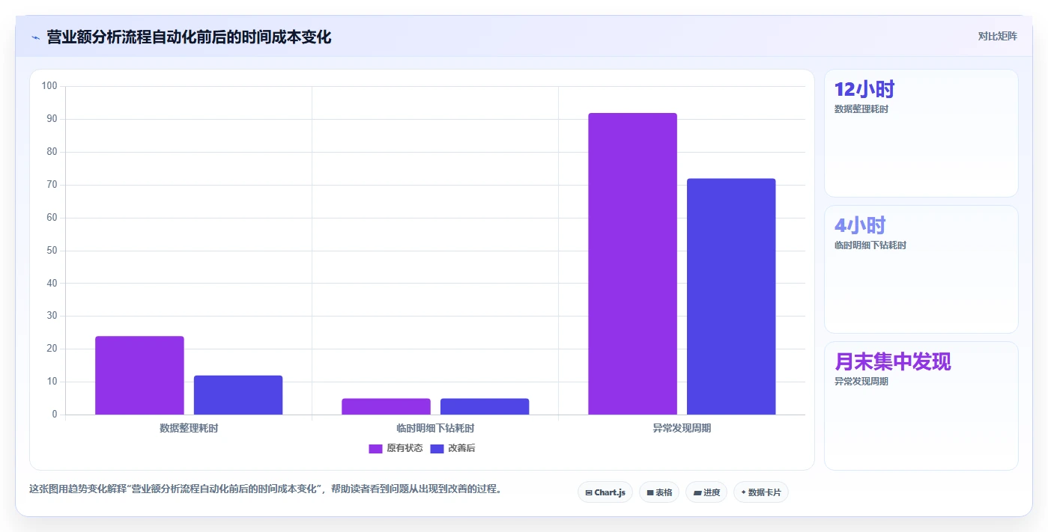Click the purple 临时明细下钻耗时 bar
This screenshot has width=1048, height=532.
coord(386,406)
